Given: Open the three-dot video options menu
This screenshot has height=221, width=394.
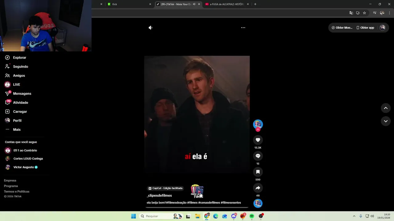Looking at the screenshot, I should (x=243, y=28).
